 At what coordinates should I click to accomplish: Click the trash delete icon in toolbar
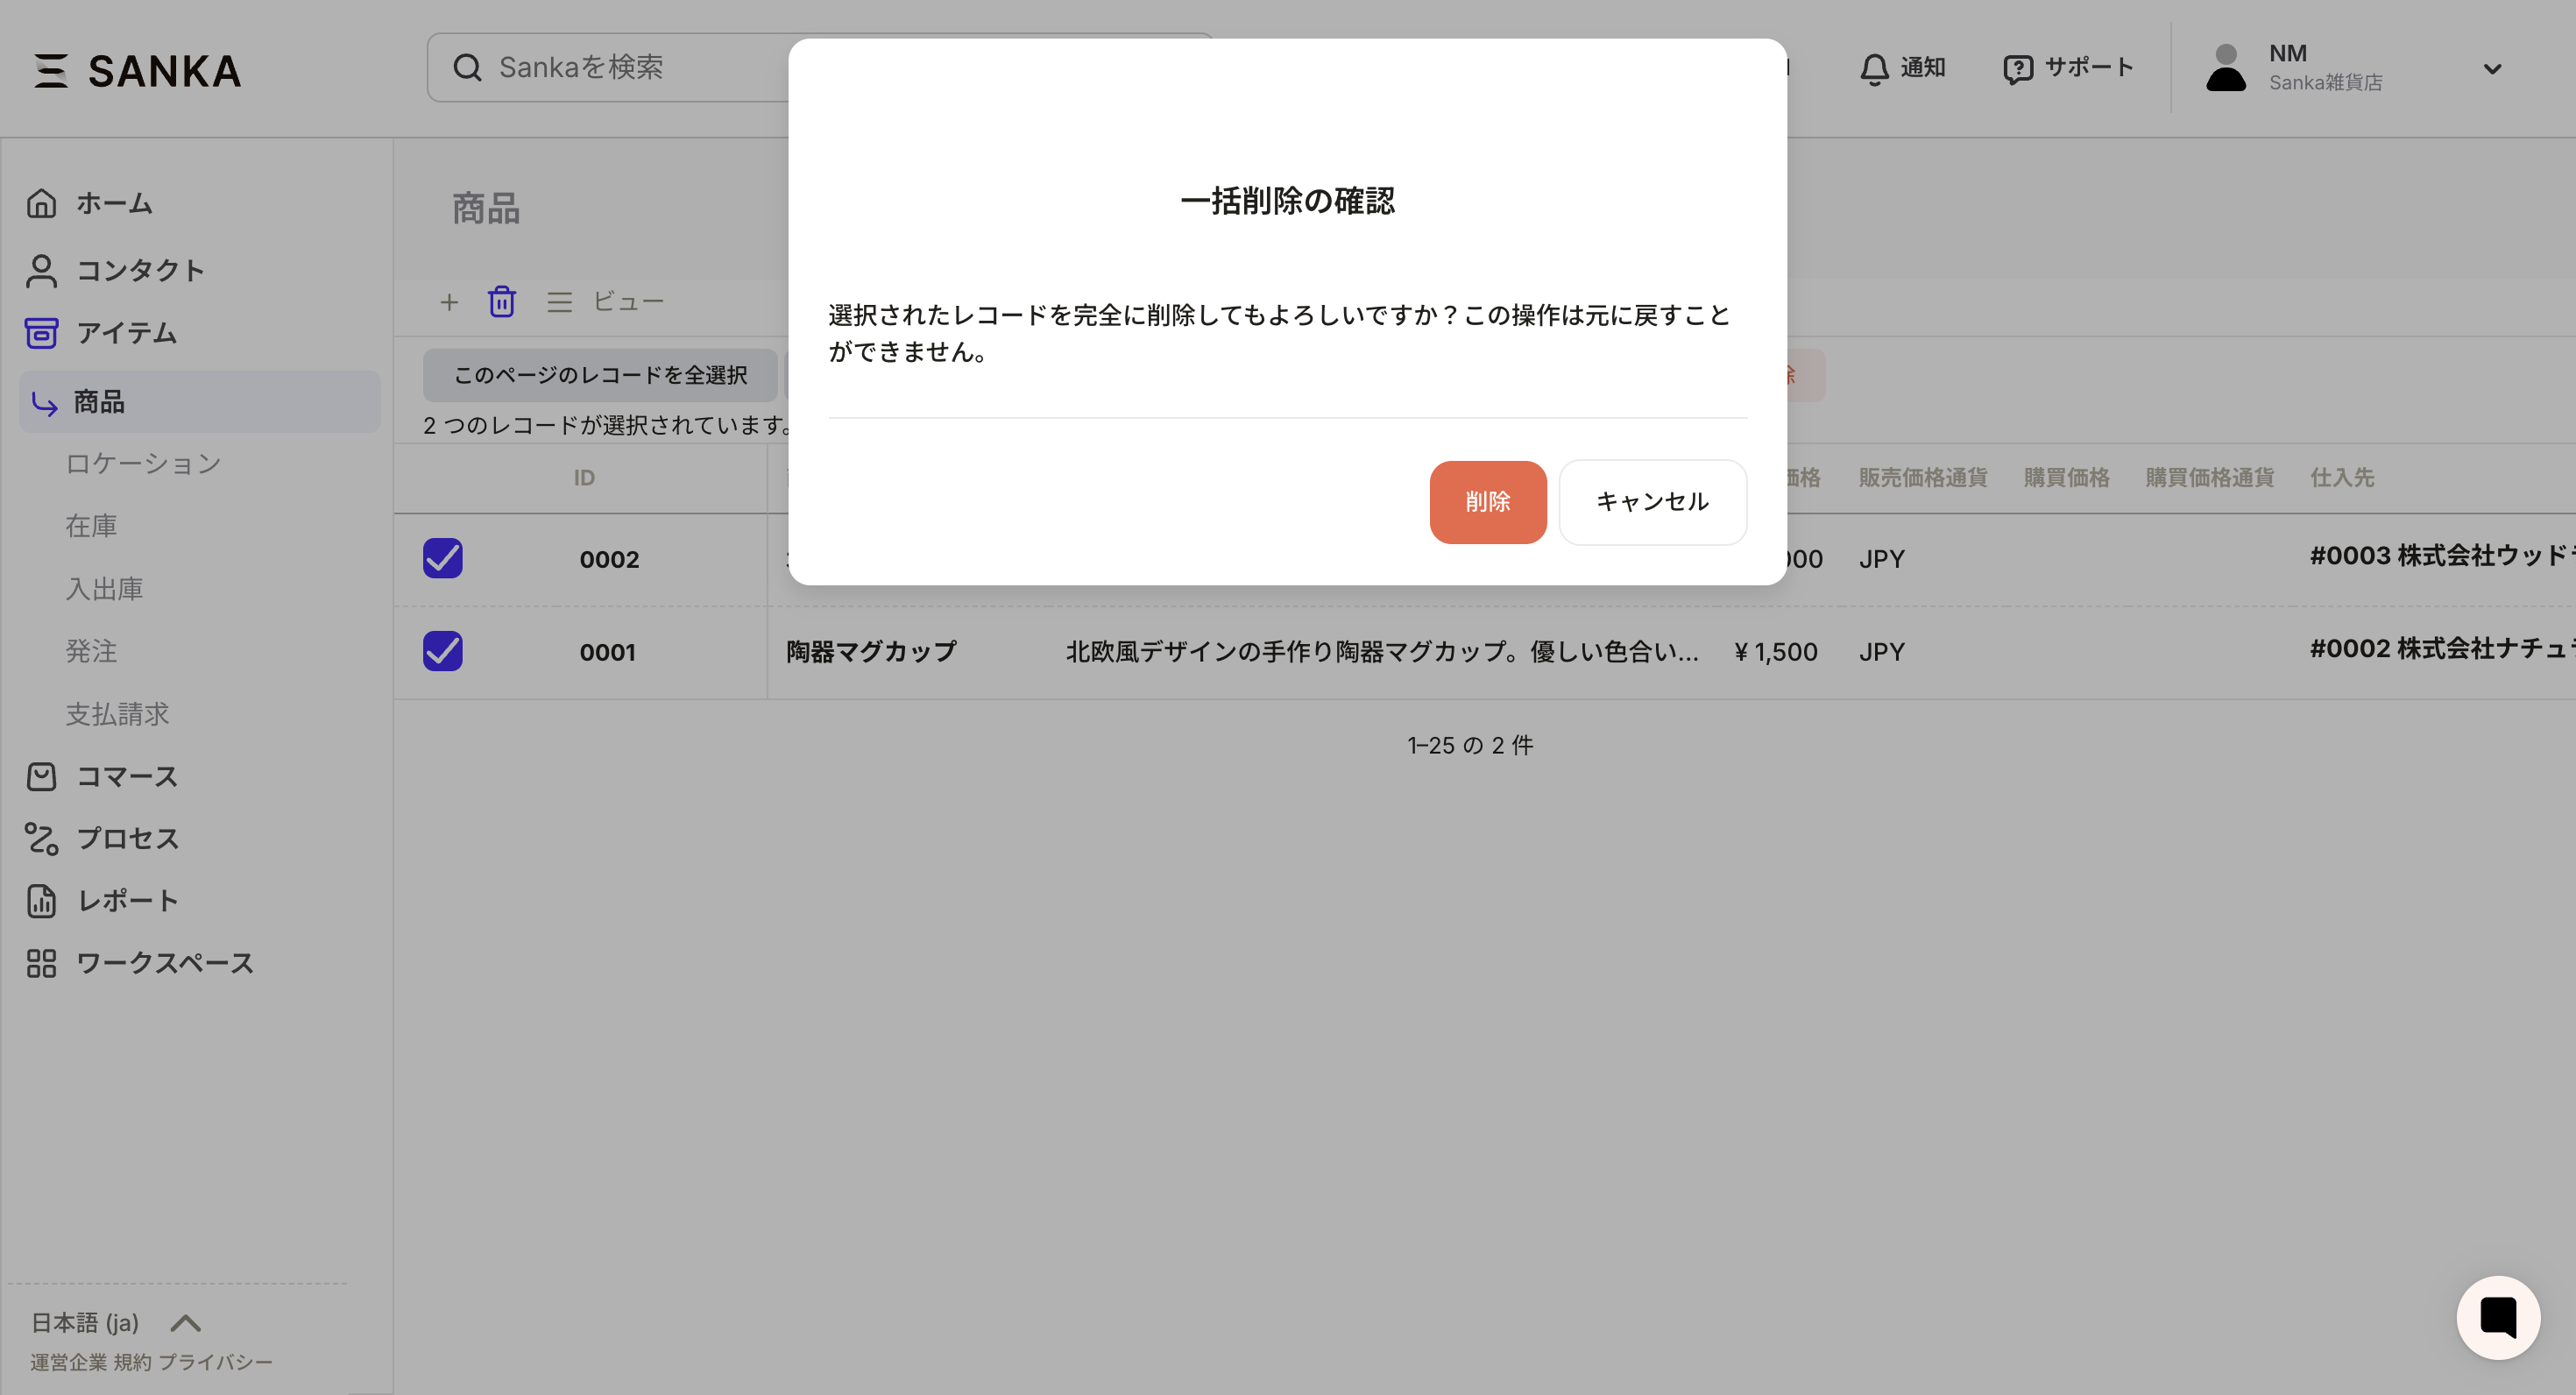pos(501,301)
